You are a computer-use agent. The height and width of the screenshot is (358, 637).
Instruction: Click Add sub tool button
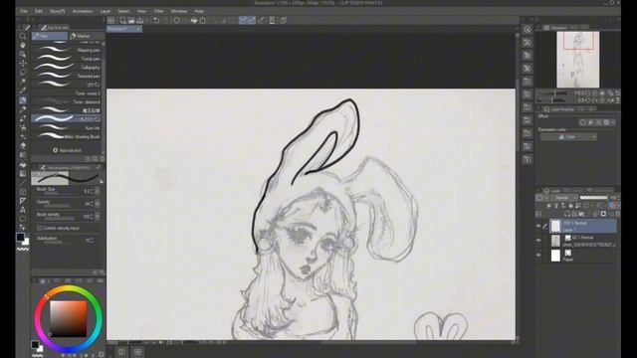tap(67, 150)
